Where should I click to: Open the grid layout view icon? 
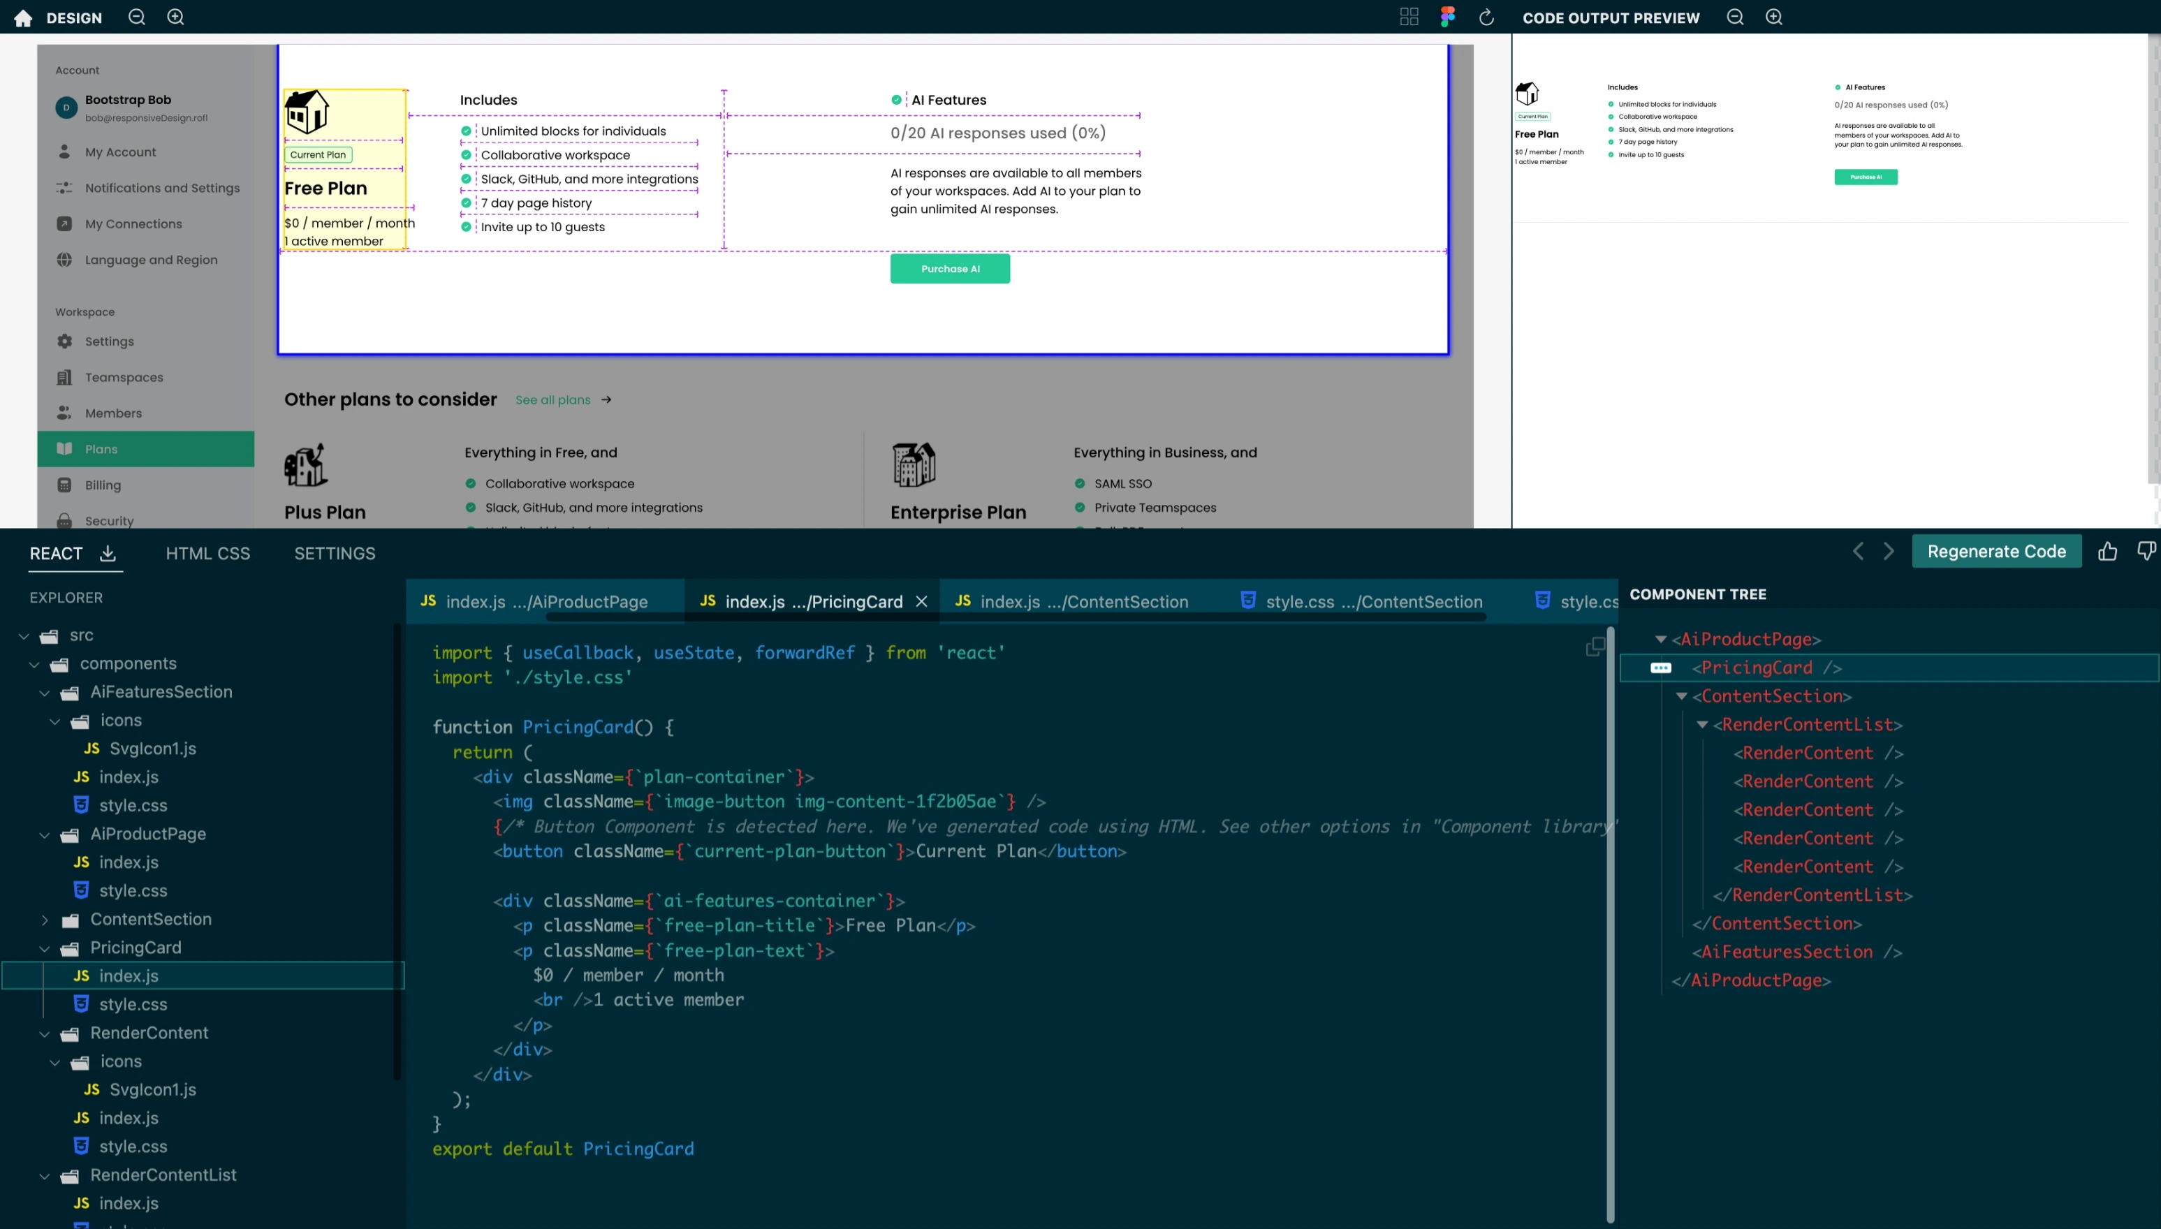pyautogui.click(x=1409, y=17)
